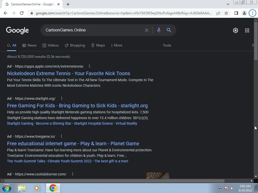
Task: Open options for the csokidskorner.com ad
Action: pos(72,174)
